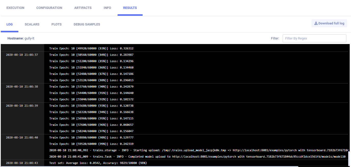Click the 21:08:39 timestamp entry
The height and width of the screenshot is (167, 351).
22,106
